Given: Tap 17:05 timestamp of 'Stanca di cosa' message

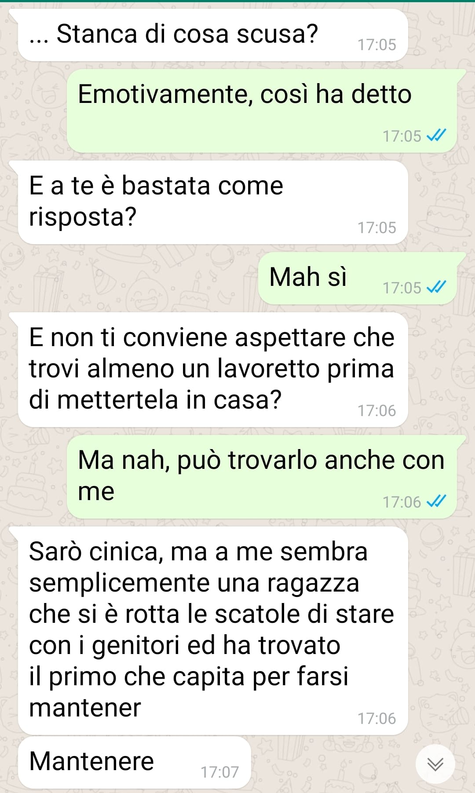Looking at the screenshot, I should tap(376, 44).
